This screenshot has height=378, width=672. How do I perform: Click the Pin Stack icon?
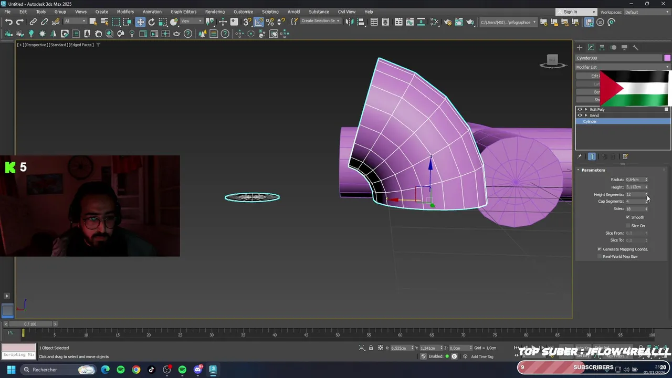click(580, 156)
